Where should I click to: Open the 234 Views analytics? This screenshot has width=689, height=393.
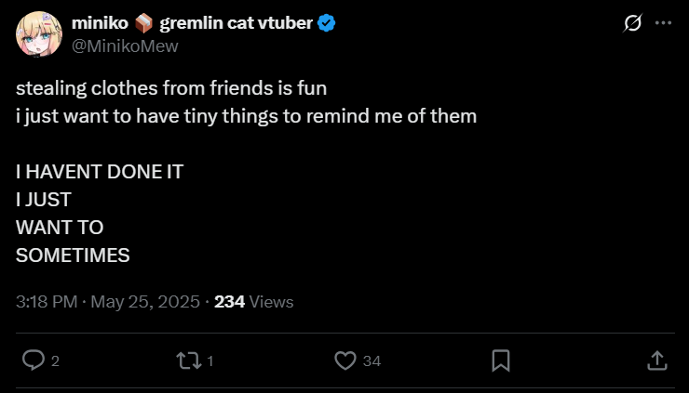tap(253, 302)
